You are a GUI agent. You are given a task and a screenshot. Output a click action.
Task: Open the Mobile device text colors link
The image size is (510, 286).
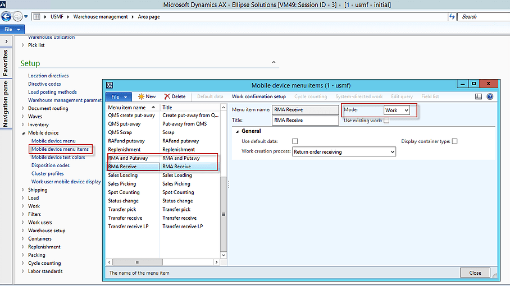(58, 157)
